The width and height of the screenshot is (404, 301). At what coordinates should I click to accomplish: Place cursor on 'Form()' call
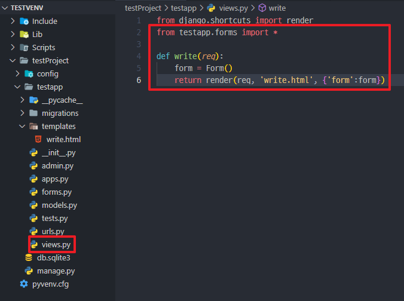[219, 68]
